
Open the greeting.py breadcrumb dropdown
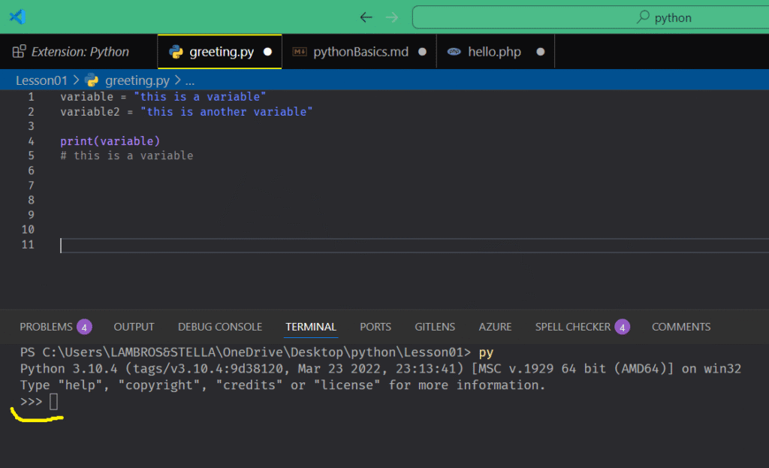[137, 80]
